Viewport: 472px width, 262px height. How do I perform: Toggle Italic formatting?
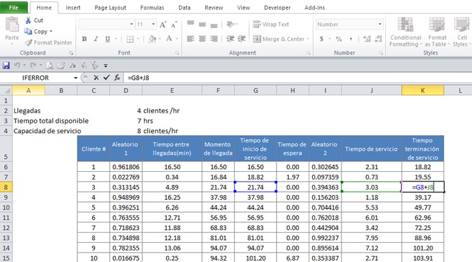coord(96,39)
